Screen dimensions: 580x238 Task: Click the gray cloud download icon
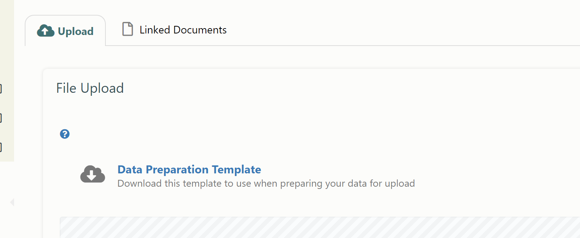pos(92,175)
